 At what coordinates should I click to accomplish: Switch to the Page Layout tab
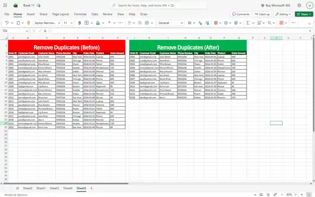[60, 14]
